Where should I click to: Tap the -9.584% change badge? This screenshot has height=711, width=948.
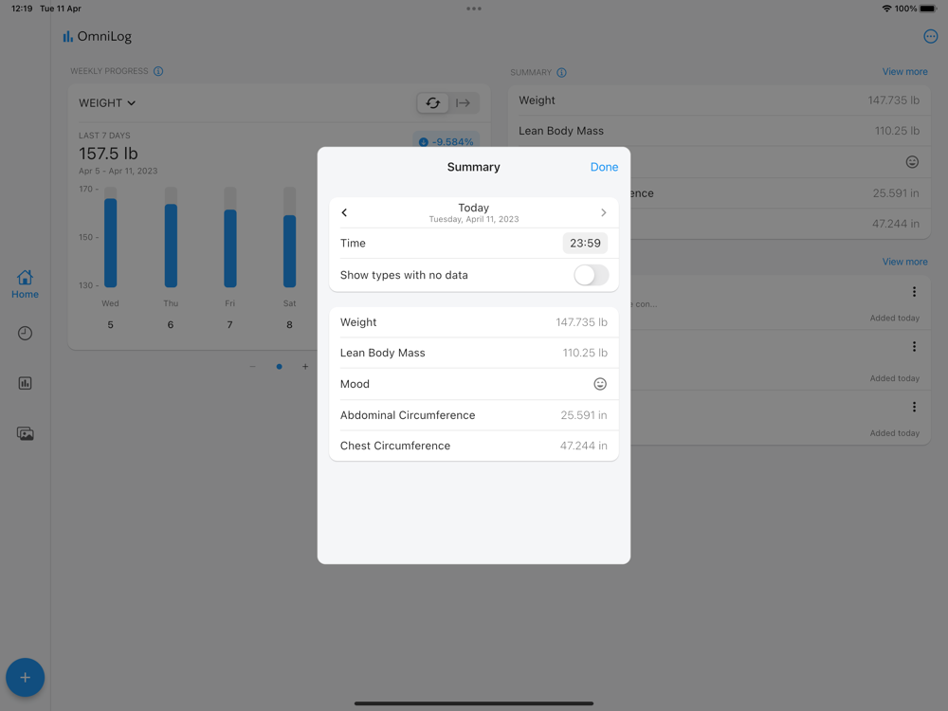[x=447, y=141]
